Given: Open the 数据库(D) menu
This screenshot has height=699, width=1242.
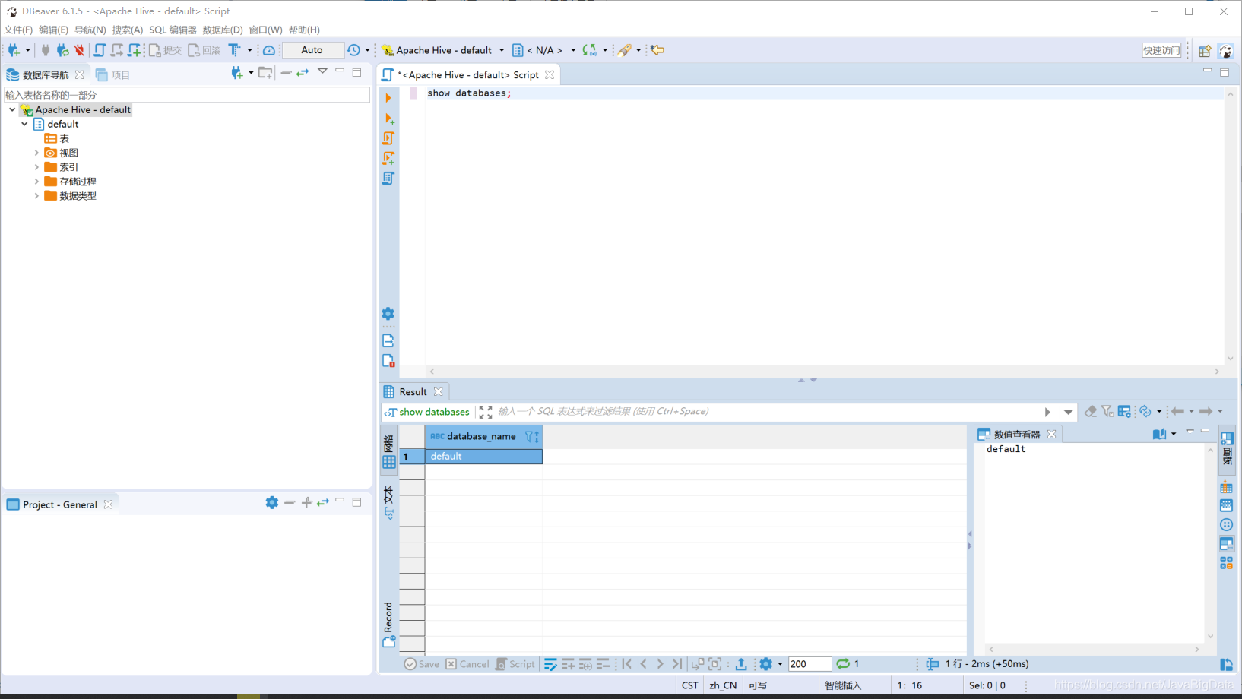Looking at the screenshot, I should click(x=223, y=30).
